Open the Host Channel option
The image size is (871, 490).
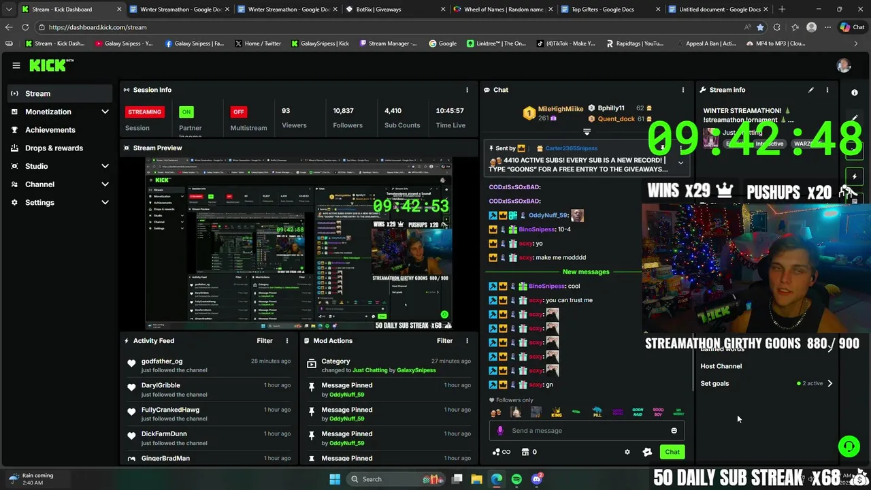(721, 366)
